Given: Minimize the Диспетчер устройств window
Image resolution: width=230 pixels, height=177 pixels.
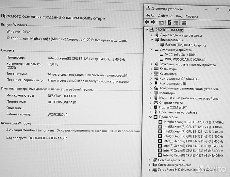Looking at the screenshot, I should 206,10.
